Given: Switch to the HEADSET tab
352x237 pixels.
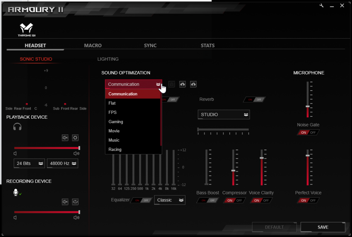Looking at the screenshot, I should [x=35, y=46].
